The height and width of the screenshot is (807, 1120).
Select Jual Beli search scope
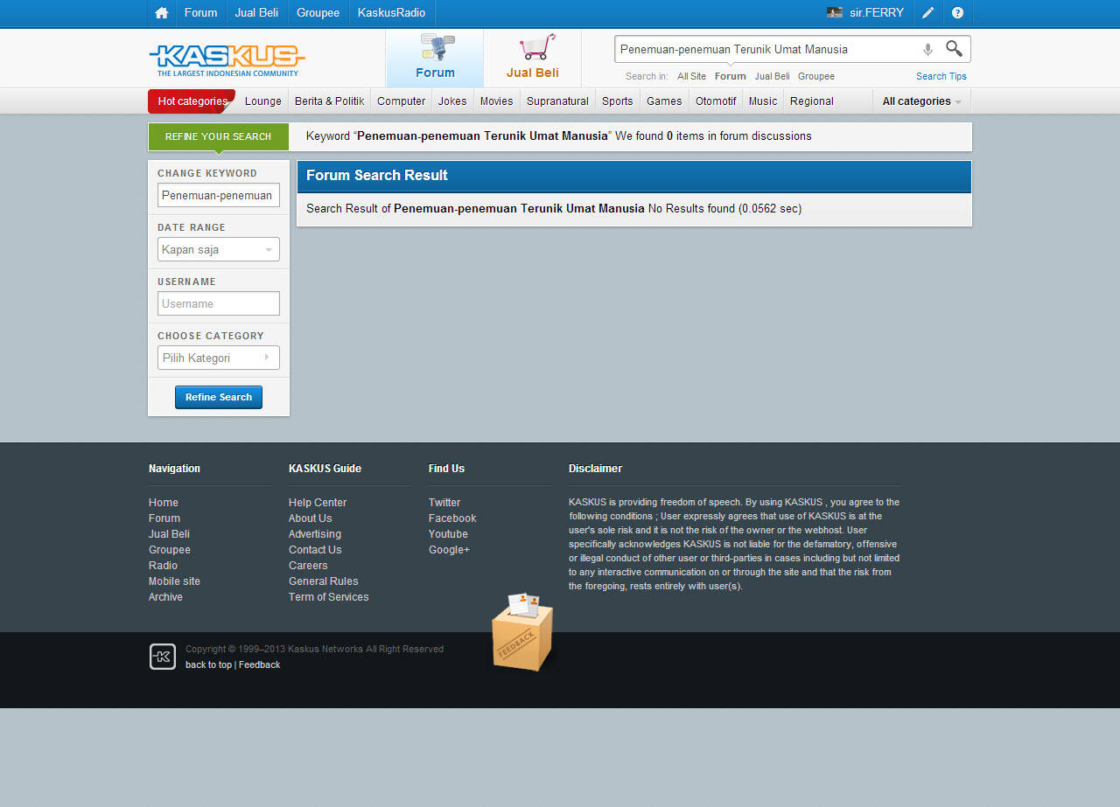(773, 76)
